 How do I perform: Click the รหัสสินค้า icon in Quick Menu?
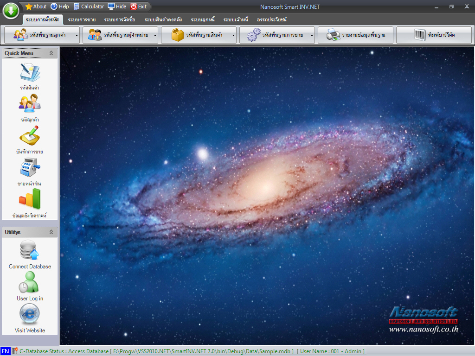pos(30,73)
